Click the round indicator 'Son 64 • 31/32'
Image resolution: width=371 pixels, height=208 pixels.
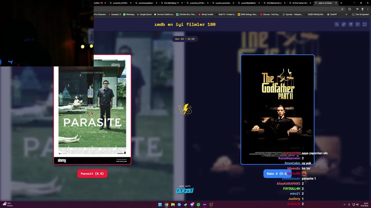coord(185,39)
